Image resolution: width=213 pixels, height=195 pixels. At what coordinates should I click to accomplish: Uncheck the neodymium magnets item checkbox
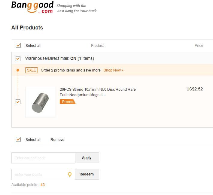coord(18,102)
